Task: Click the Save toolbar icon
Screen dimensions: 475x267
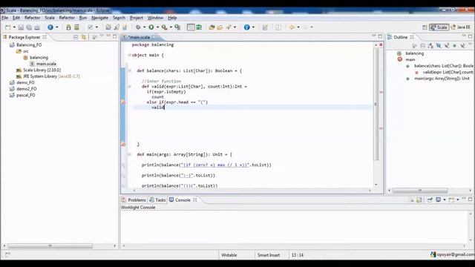Action: coord(21,27)
